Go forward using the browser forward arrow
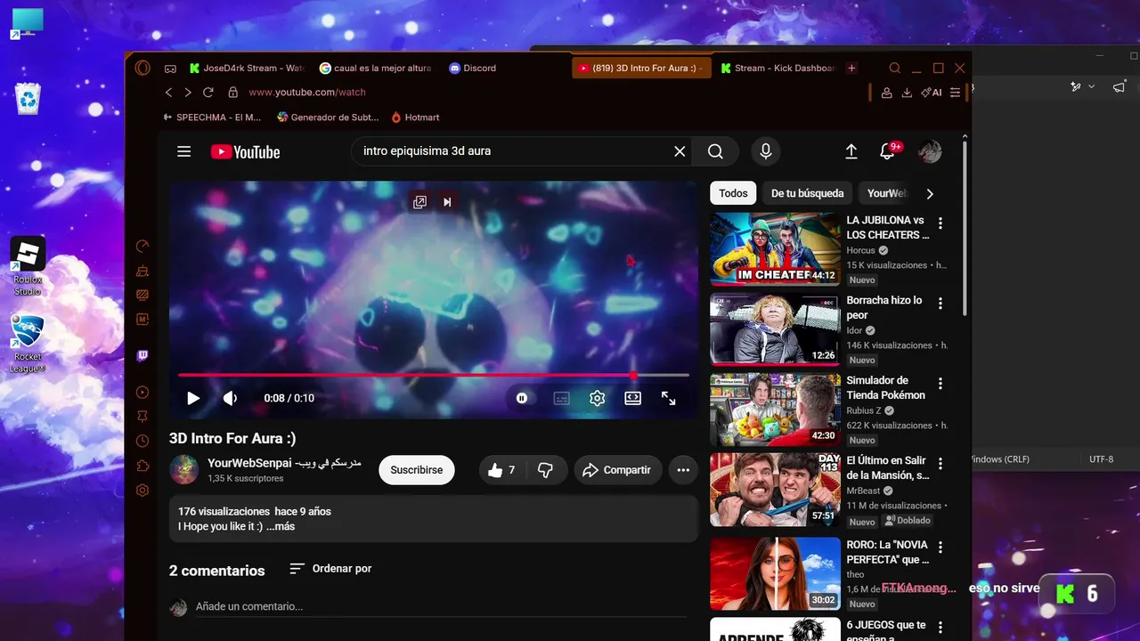This screenshot has width=1140, height=641. 188,93
